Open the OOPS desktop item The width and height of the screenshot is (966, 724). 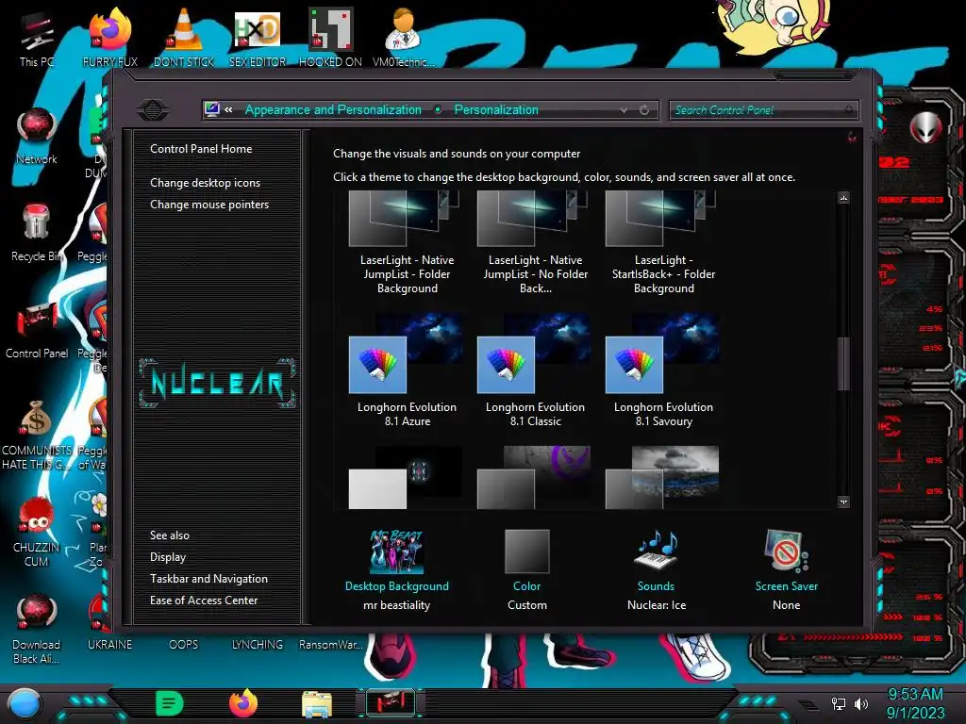click(184, 645)
